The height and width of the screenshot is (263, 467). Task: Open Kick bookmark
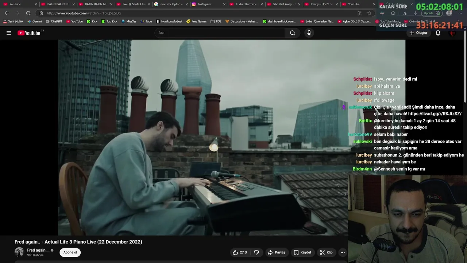pos(92,22)
